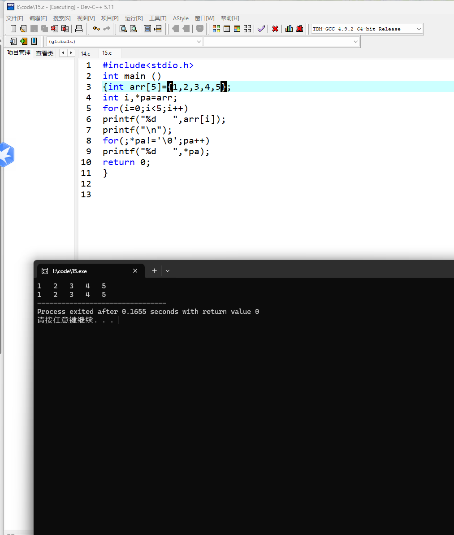This screenshot has height=535, width=454.
Task: Click the Profile analysis bar chart icon
Action: click(x=289, y=29)
